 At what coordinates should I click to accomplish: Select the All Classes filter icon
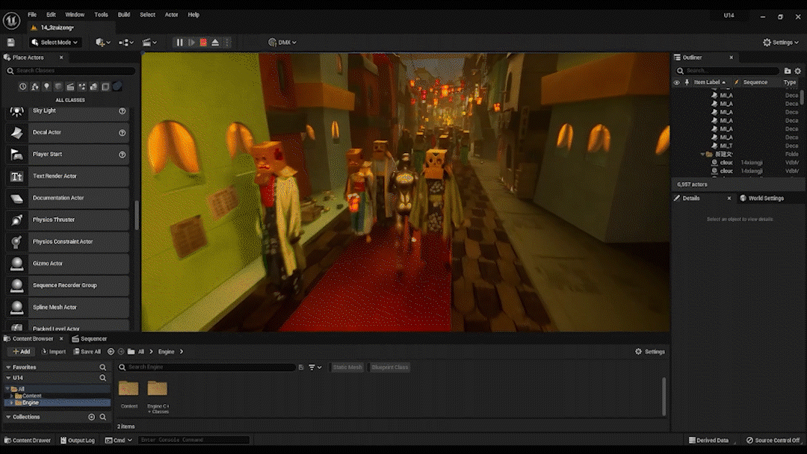[117, 87]
